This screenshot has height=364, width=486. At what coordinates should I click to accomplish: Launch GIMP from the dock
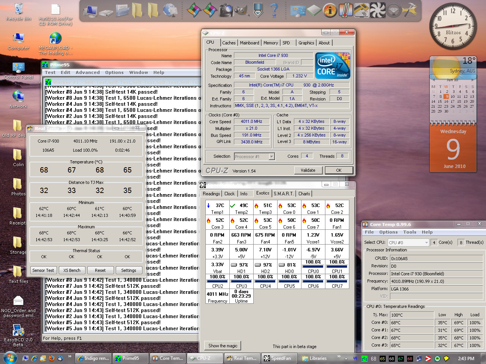tap(241, 10)
